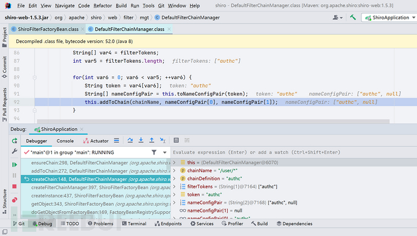417x236 pixels.
Task: Open the Project tool window
Action: pyautogui.click(x=4, y=37)
